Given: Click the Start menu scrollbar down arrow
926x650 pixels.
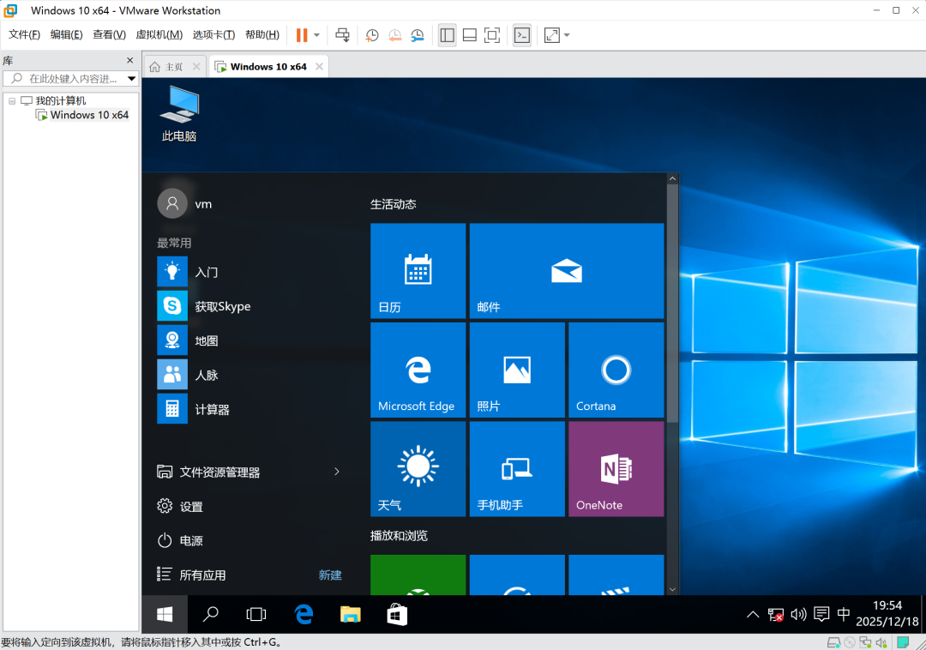Looking at the screenshot, I should (672, 589).
